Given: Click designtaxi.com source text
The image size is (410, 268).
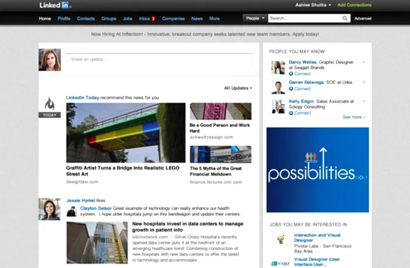Looking at the screenshot, I should pos(82,182).
